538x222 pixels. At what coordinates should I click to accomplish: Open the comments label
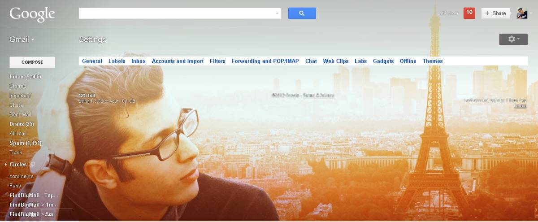[22, 176]
